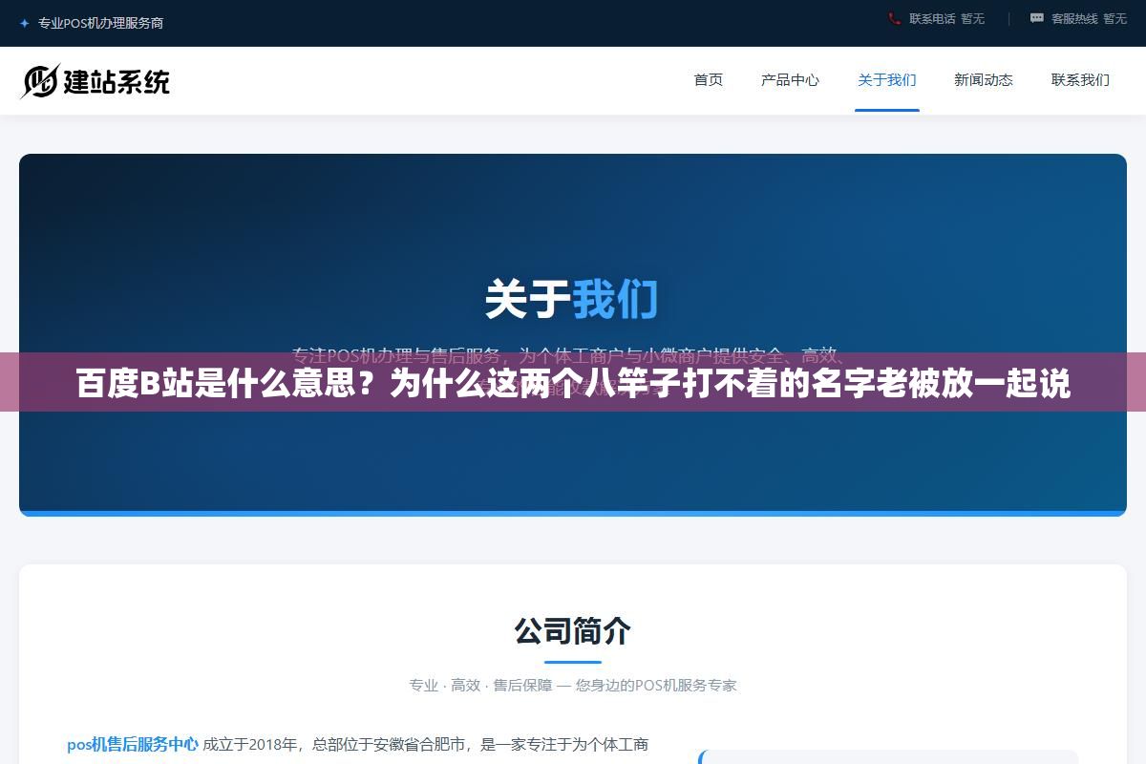Click the 成立于2018年 company description text
Viewport: 1146px width, 764px height.
426,744
